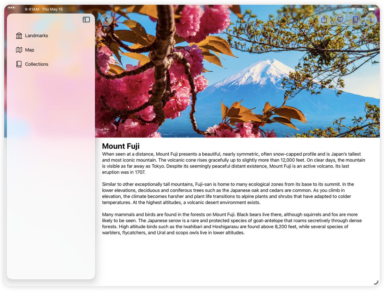Open Collections in the sidebar

[x=51, y=64]
